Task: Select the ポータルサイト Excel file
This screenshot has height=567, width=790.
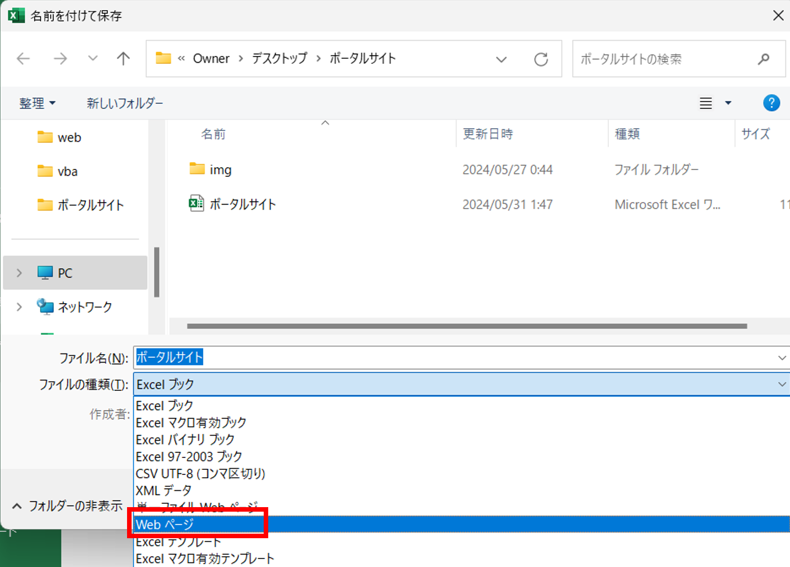Action: point(242,204)
